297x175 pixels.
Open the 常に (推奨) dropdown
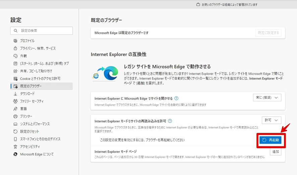[267, 97]
